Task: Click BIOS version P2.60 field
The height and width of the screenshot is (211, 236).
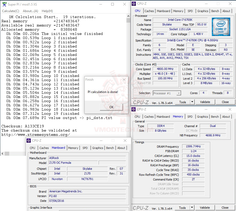Action: pyautogui.click(x=87, y=196)
